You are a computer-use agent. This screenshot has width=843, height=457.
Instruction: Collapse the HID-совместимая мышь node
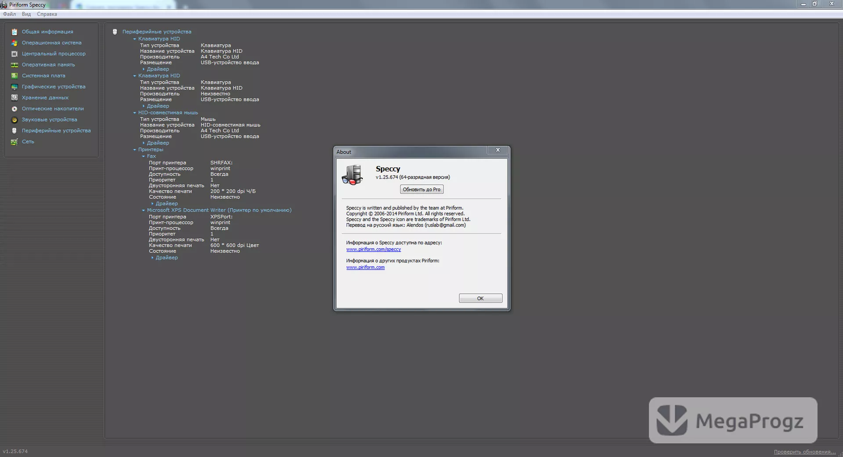(135, 112)
